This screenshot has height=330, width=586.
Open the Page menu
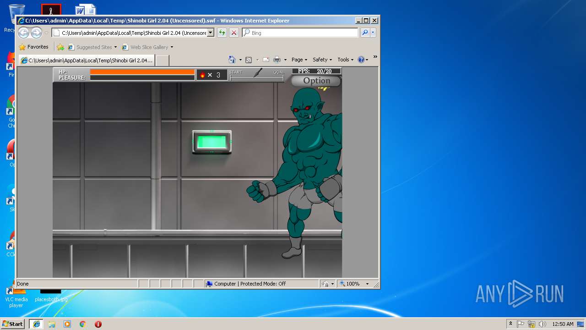tap(299, 60)
